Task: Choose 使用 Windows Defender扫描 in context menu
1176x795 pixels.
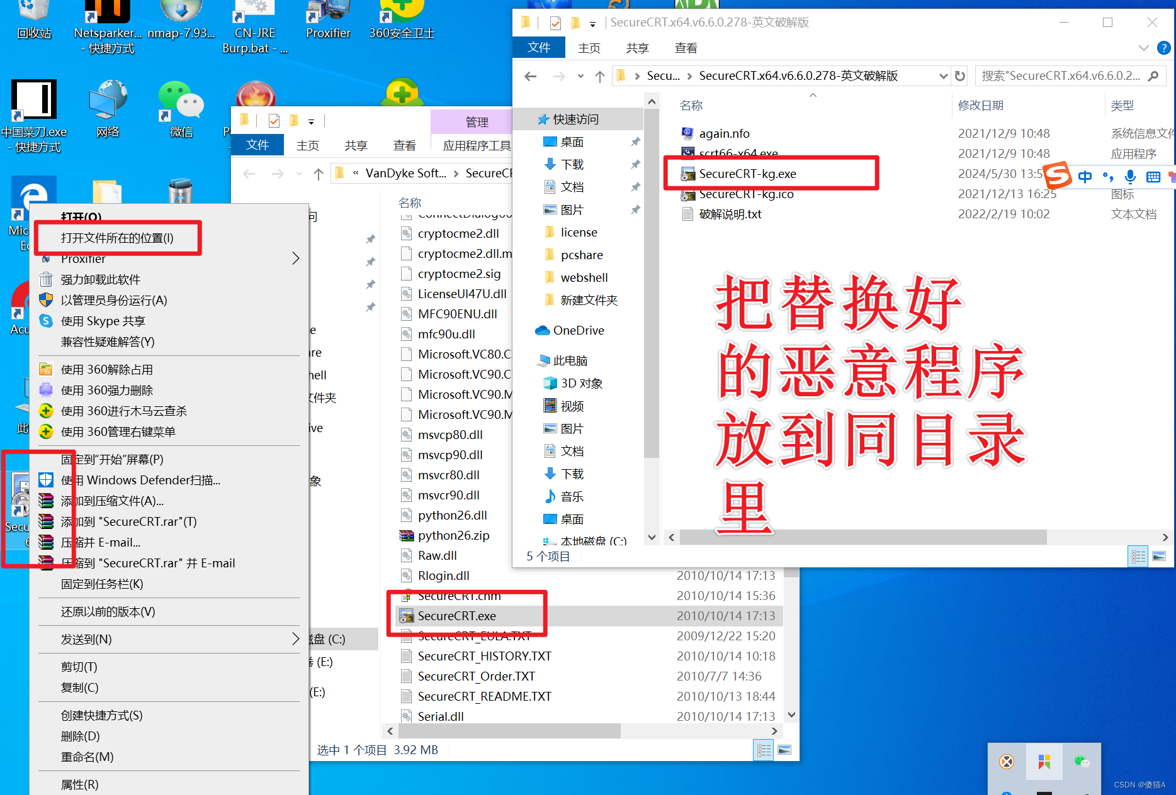Action: coord(140,480)
